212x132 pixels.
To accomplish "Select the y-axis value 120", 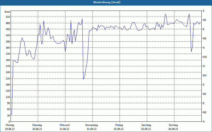I will point(8,97).
